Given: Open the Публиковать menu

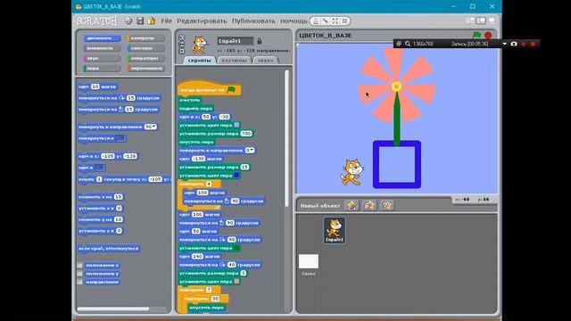Looking at the screenshot, I should click(x=253, y=21).
